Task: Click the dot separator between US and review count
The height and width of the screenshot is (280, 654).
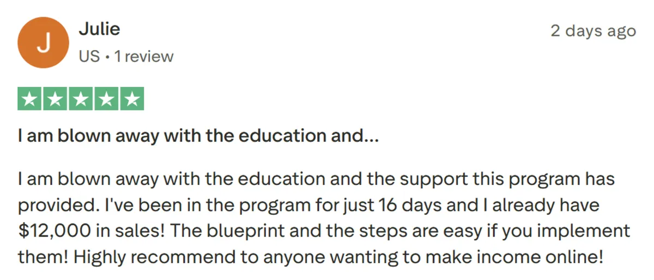Action: [x=107, y=57]
